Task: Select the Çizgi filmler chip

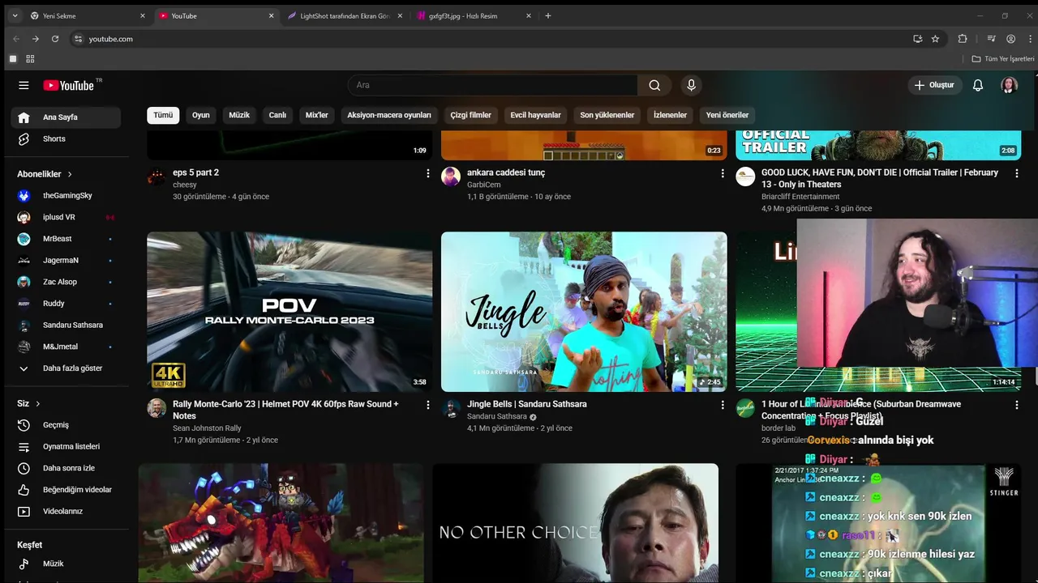Action: [471, 115]
